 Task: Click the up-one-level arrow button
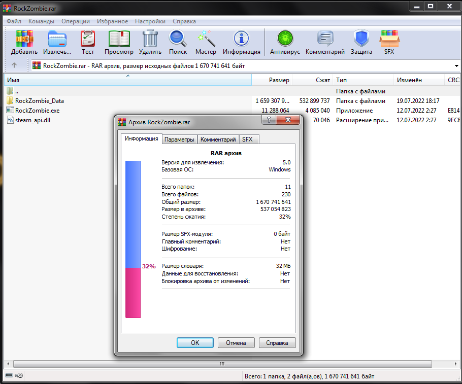pyautogui.click(x=14, y=65)
